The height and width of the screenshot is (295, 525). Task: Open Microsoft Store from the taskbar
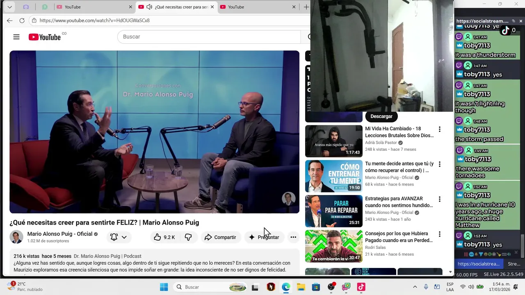(x=316, y=287)
